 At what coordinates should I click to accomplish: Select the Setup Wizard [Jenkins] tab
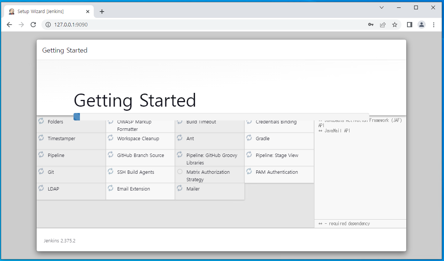[x=49, y=11]
